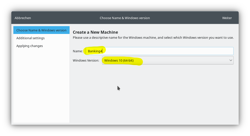Click header bar space between title and Weiter
The image size is (250, 136).
[186, 18]
